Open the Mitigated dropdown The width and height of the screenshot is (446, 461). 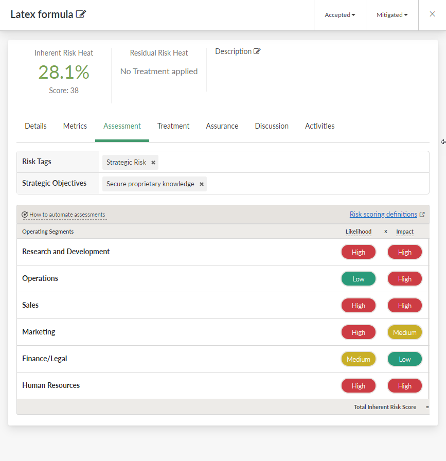(x=392, y=15)
